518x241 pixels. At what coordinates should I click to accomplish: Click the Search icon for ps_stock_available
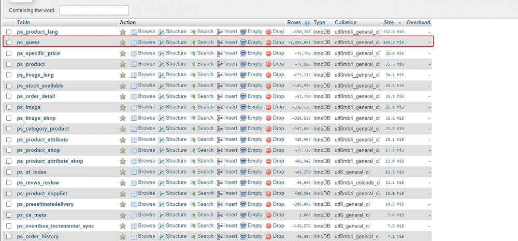coord(193,86)
